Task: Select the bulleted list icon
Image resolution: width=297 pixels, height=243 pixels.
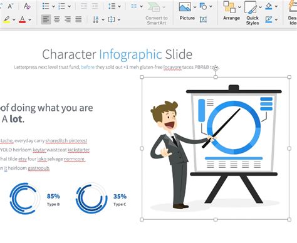Action: [46, 6]
